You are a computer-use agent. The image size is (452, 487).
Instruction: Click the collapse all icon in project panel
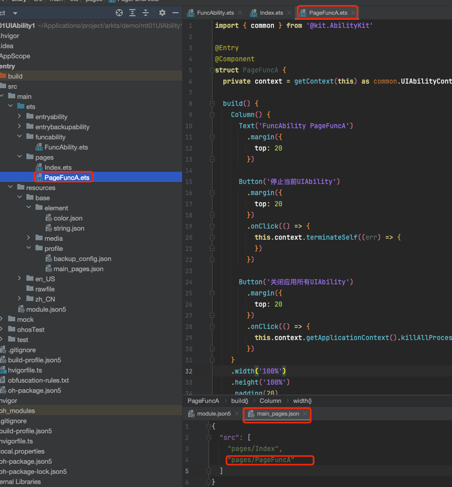pyautogui.click(x=146, y=13)
